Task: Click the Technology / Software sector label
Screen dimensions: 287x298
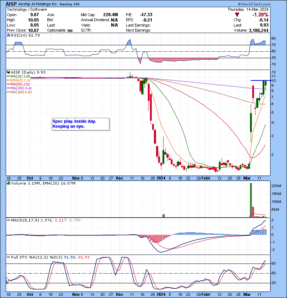Action: (27, 9)
